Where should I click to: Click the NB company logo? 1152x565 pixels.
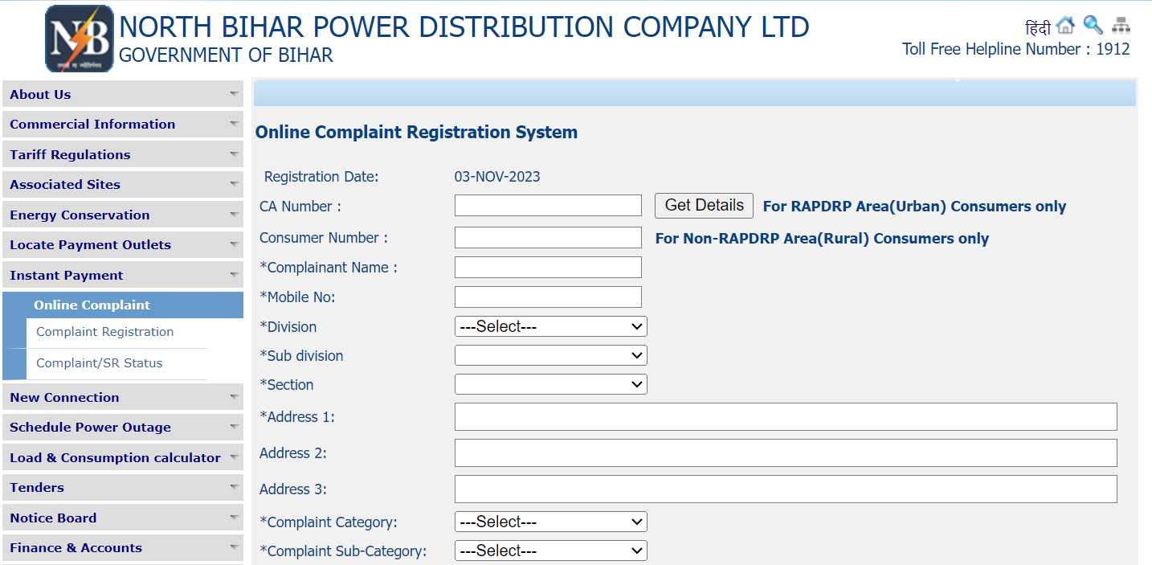tap(79, 39)
